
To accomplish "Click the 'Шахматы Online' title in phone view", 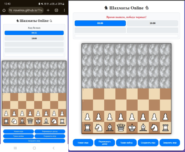I will click(x=34, y=21).
